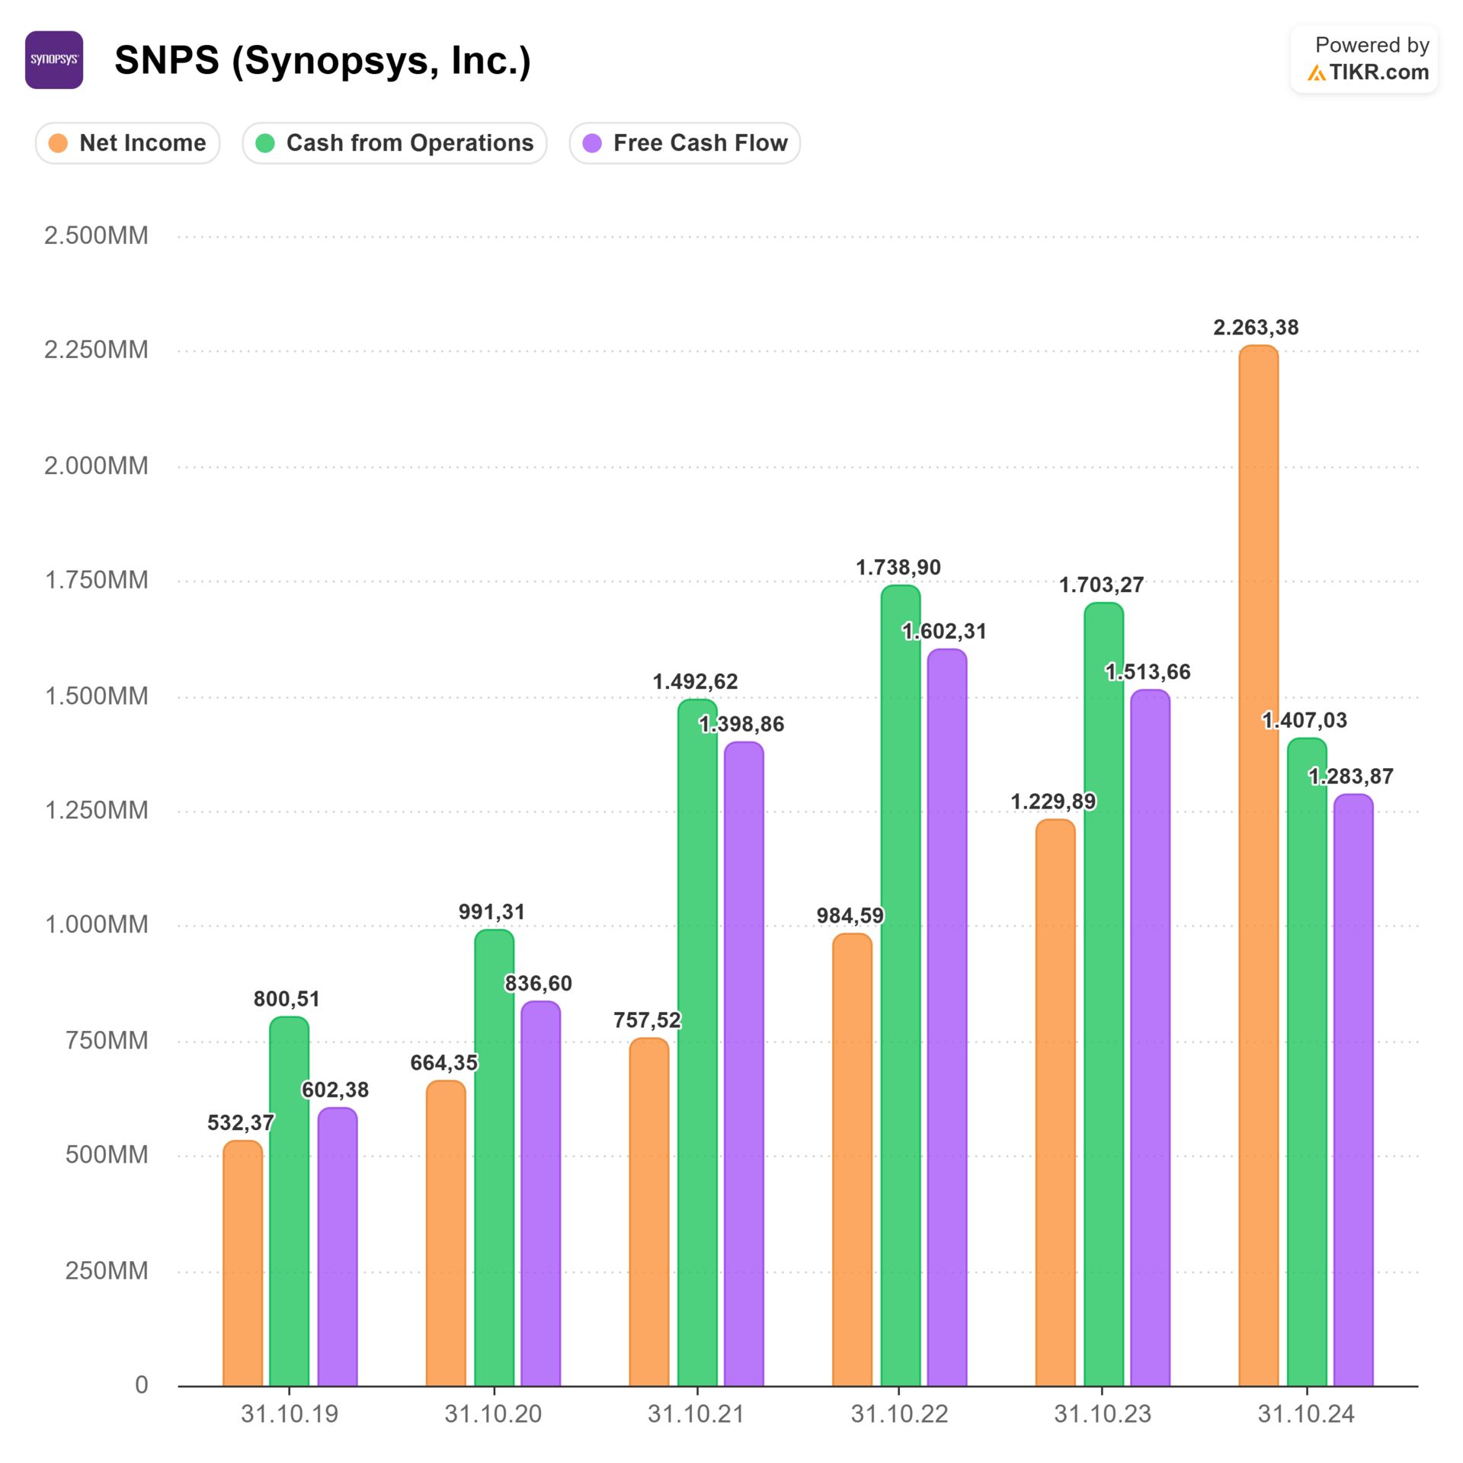Screen dimensions: 1463x1463
Task: Click the green Cash from Operations dot
Action: [x=265, y=143]
